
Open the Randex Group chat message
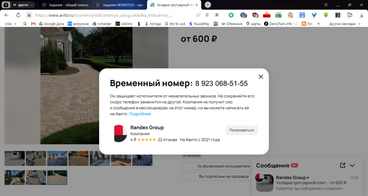pos(307,183)
